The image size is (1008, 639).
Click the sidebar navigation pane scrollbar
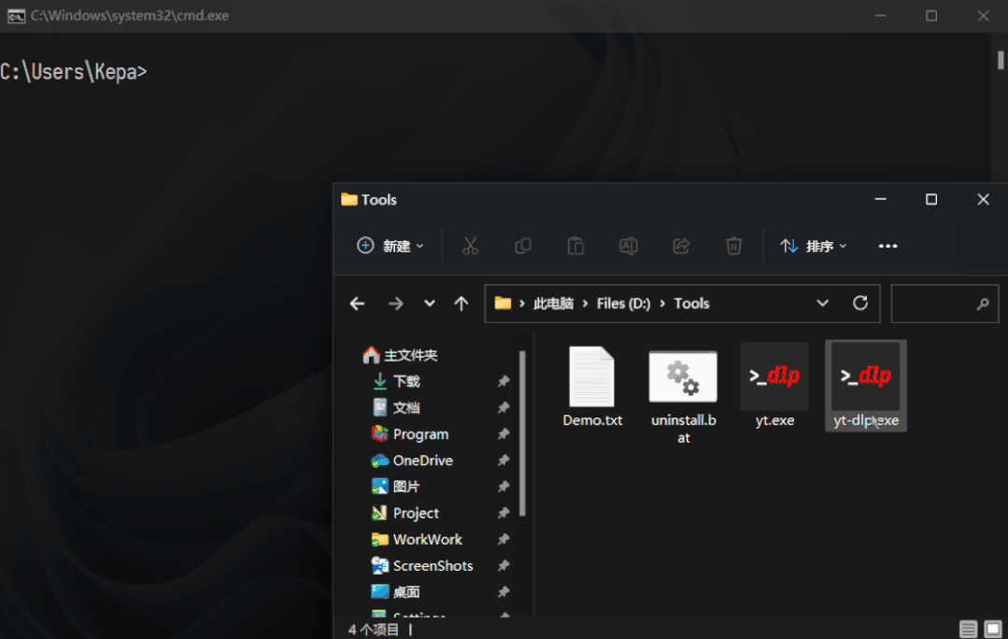point(522,433)
